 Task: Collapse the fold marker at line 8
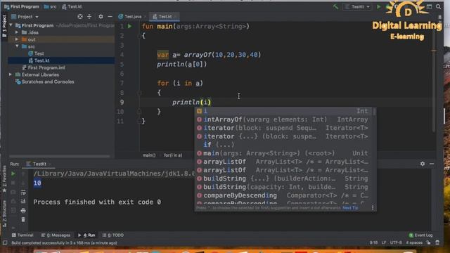pos(139,93)
